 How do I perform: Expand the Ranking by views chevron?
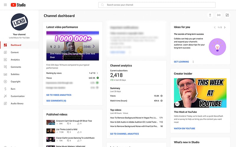pos(97,73)
